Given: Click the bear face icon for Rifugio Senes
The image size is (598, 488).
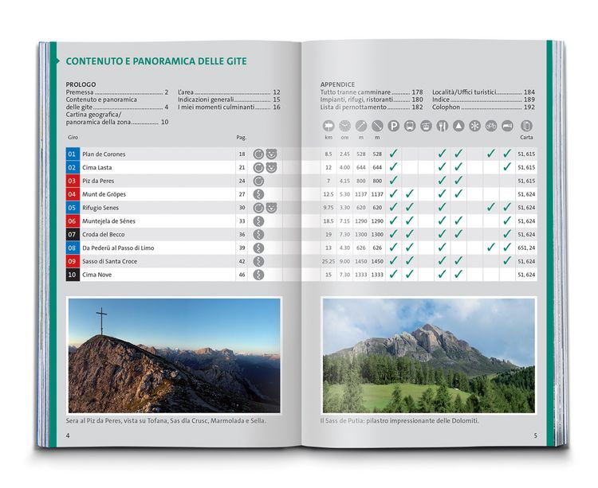Looking at the screenshot, I should click(272, 208).
